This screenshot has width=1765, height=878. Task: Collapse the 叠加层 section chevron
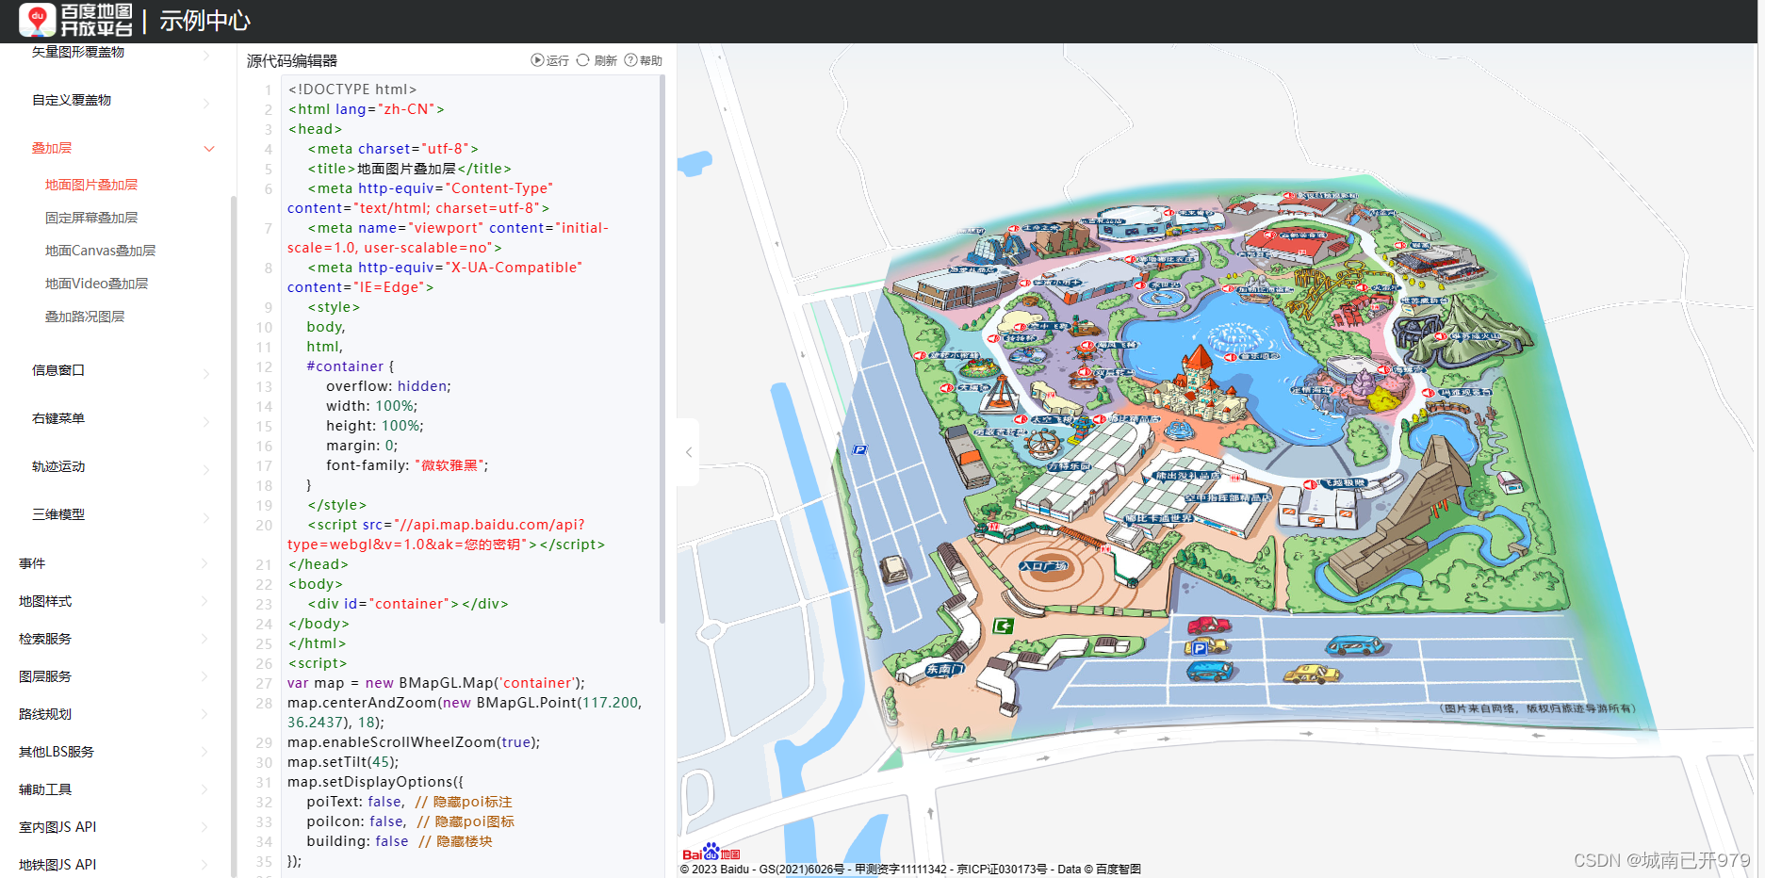209,148
